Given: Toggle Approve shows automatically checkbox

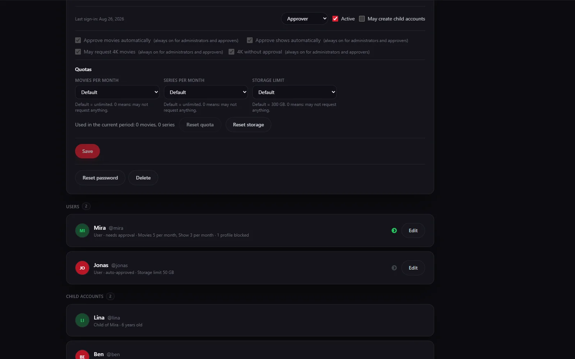Looking at the screenshot, I should 250,40.
